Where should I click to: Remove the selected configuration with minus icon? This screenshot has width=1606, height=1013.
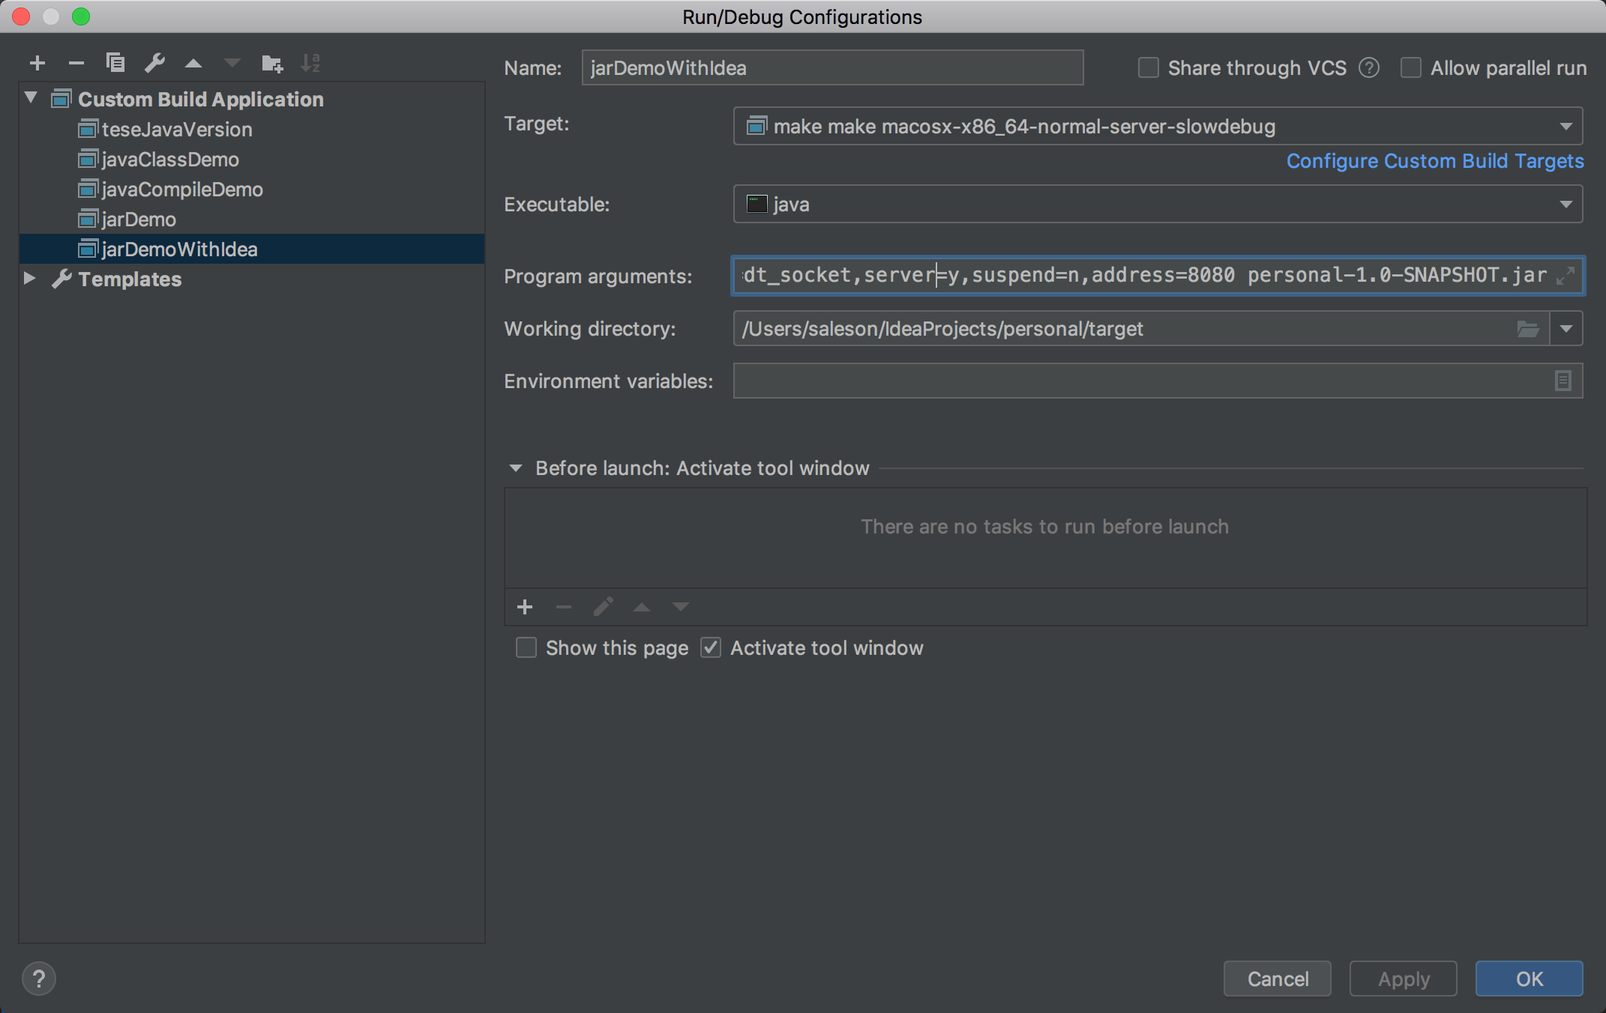76,63
